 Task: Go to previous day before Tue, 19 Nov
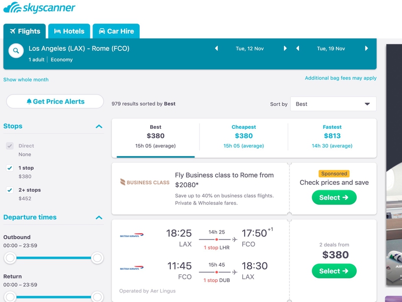(297, 49)
